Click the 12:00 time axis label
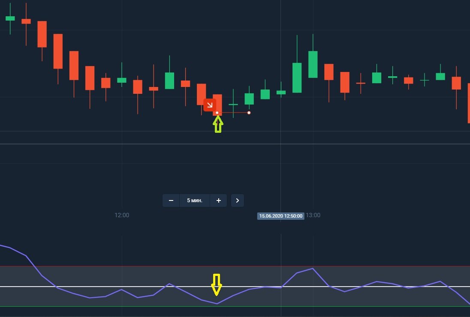This screenshot has width=470, height=317. tap(122, 215)
